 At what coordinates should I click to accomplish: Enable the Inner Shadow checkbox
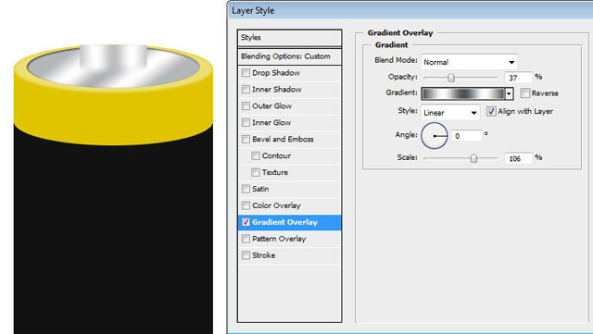[246, 89]
